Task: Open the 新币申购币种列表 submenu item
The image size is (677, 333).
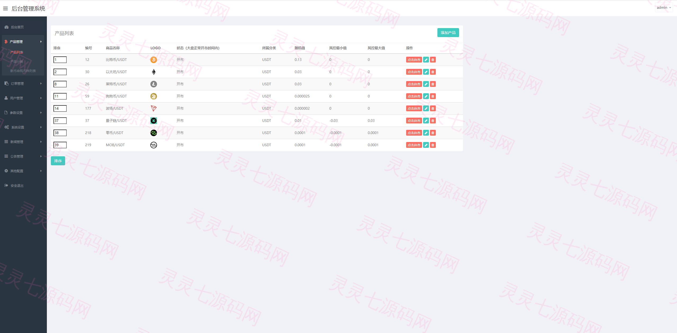Action: (23, 71)
